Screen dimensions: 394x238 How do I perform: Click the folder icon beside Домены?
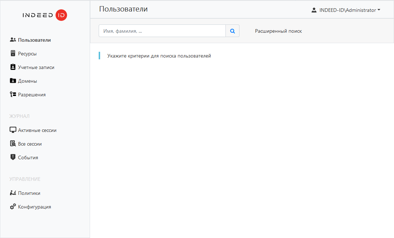(13, 81)
